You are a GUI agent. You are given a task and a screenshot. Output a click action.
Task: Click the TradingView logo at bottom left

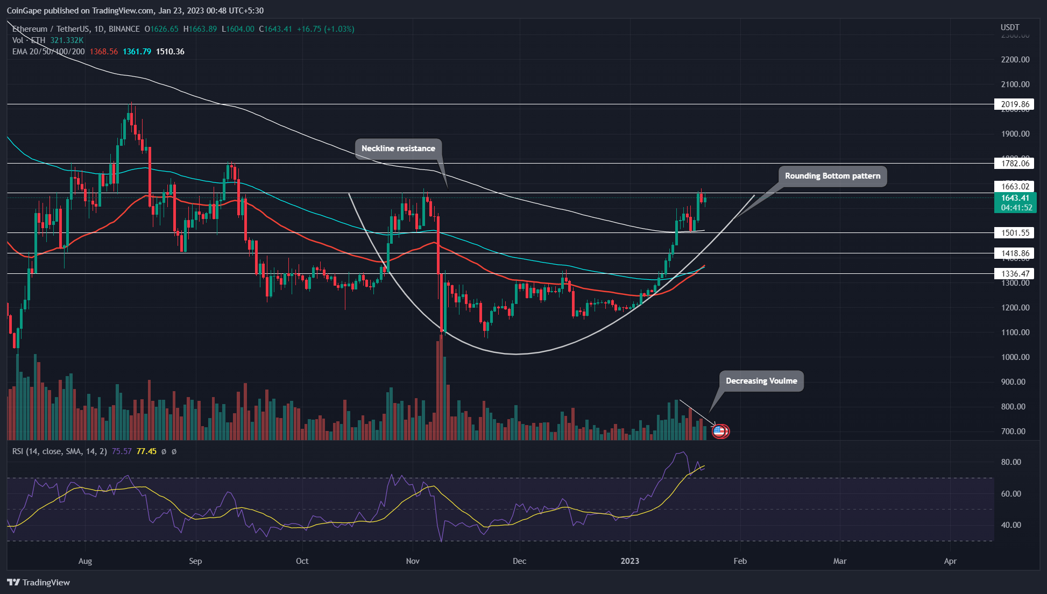pyautogui.click(x=38, y=582)
